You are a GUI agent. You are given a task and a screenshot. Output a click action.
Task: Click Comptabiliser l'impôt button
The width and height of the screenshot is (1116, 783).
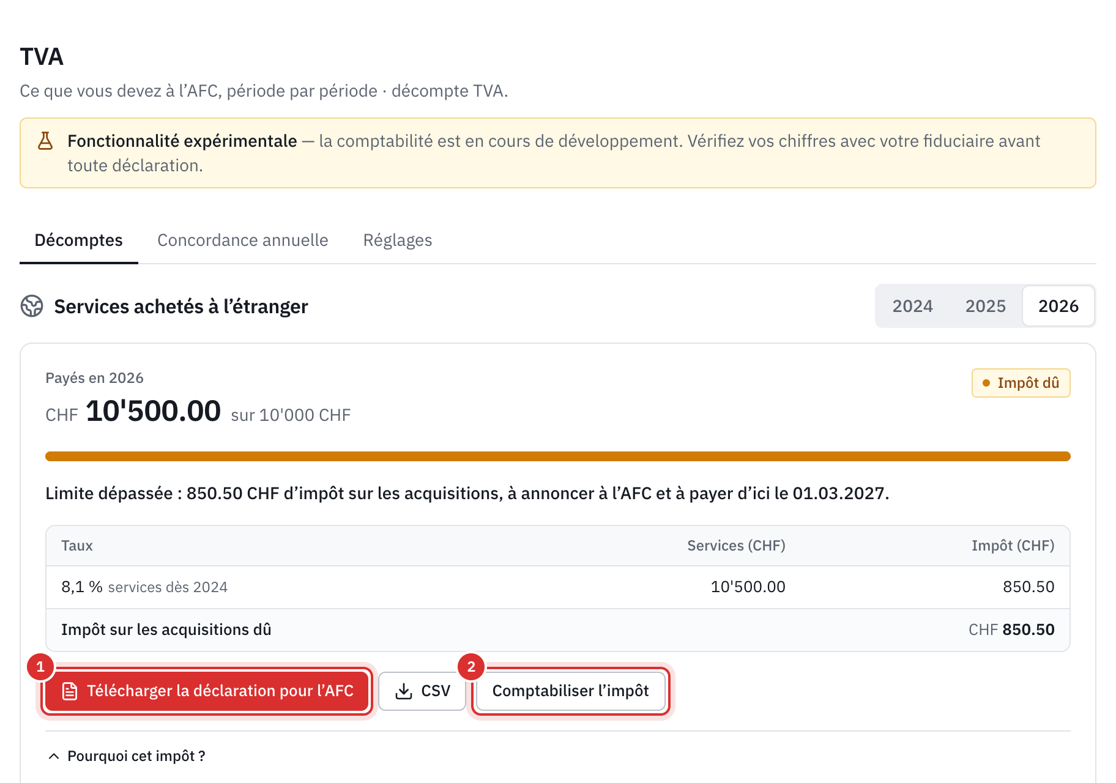pyautogui.click(x=570, y=691)
